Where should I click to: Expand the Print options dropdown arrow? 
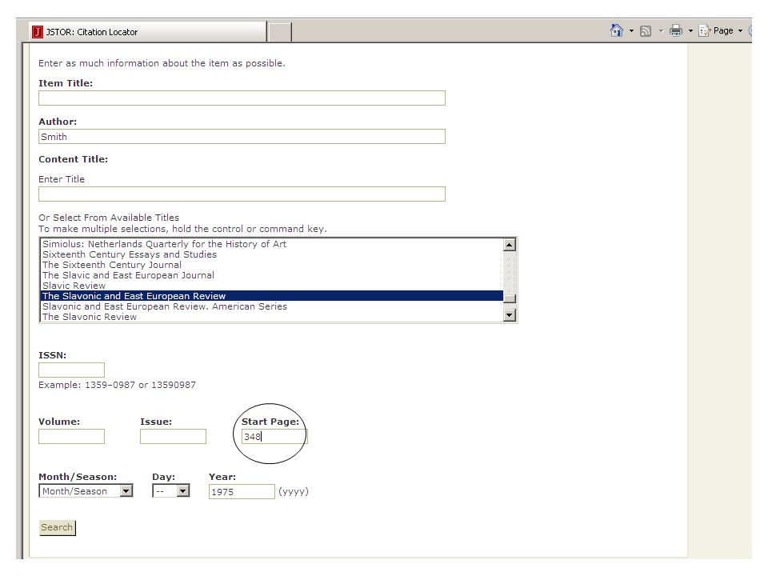point(690,31)
